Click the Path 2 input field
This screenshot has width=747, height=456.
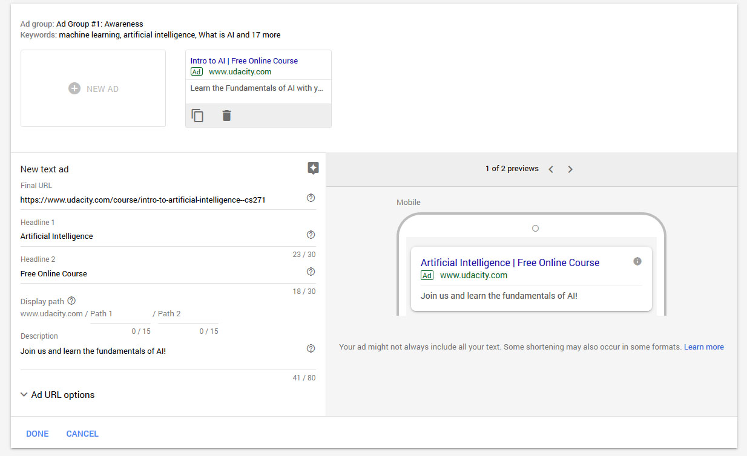(188, 314)
